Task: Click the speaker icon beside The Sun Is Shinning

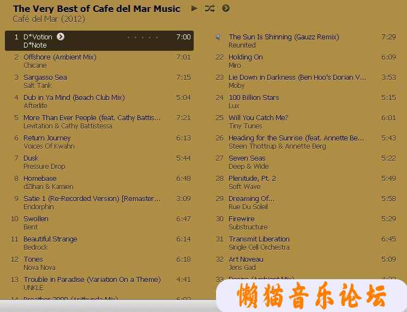Action: [x=218, y=37]
